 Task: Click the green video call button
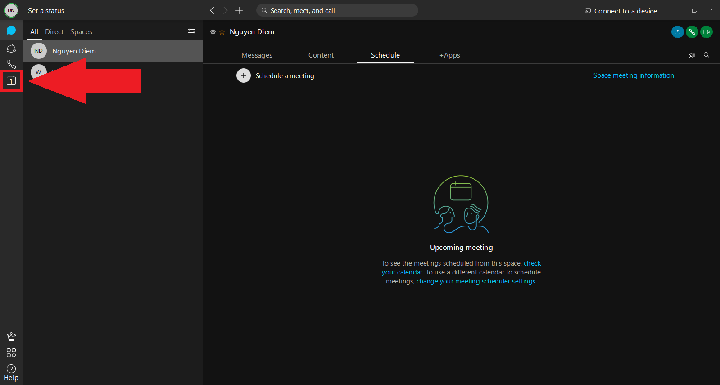point(706,32)
